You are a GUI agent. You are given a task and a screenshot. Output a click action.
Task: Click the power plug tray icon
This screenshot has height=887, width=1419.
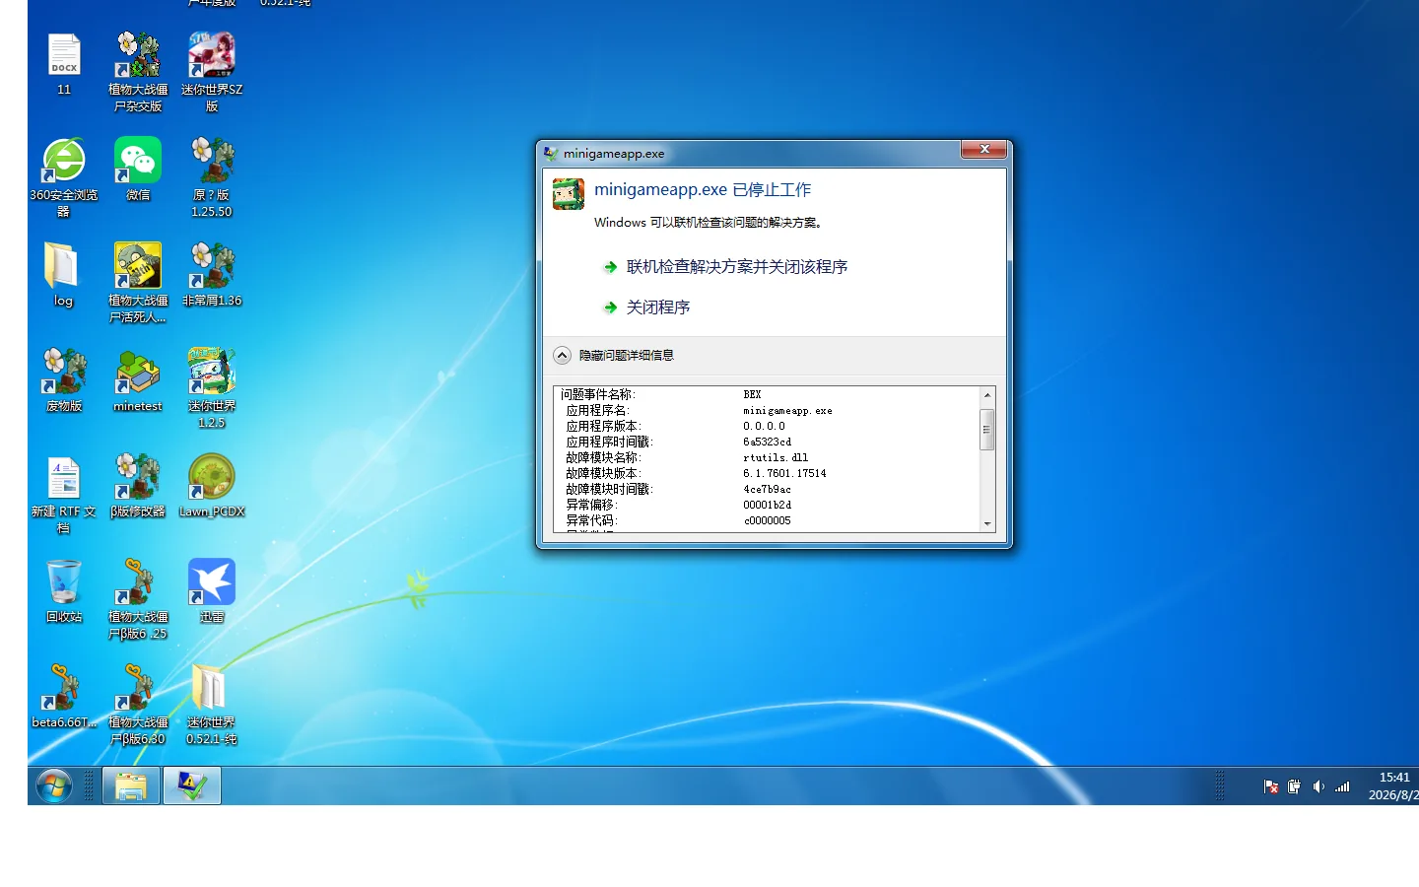click(1294, 786)
